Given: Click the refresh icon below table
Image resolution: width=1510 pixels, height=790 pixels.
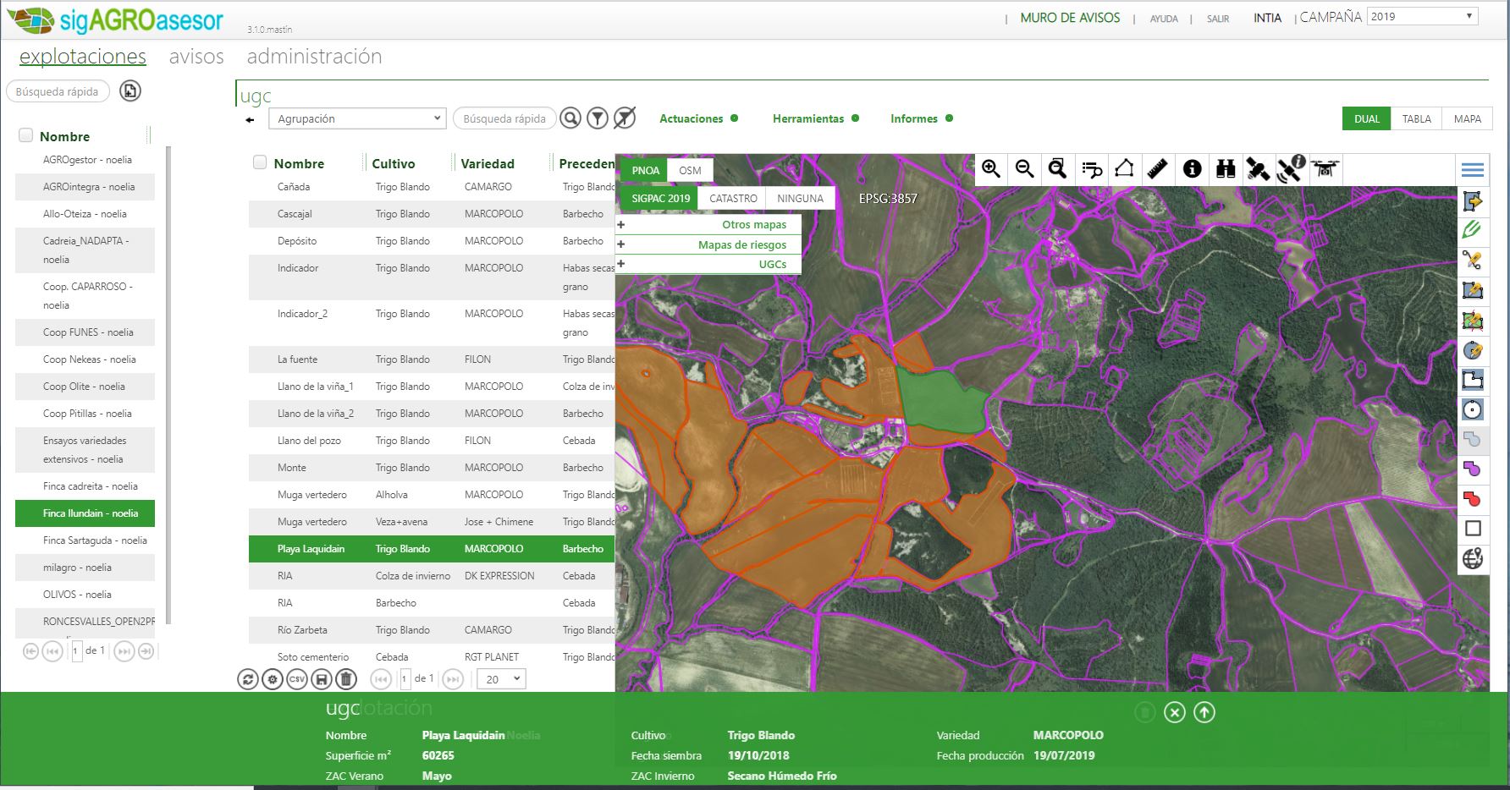Looking at the screenshot, I should point(247,679).
